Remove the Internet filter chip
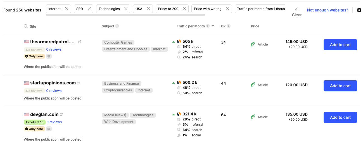 67,9
